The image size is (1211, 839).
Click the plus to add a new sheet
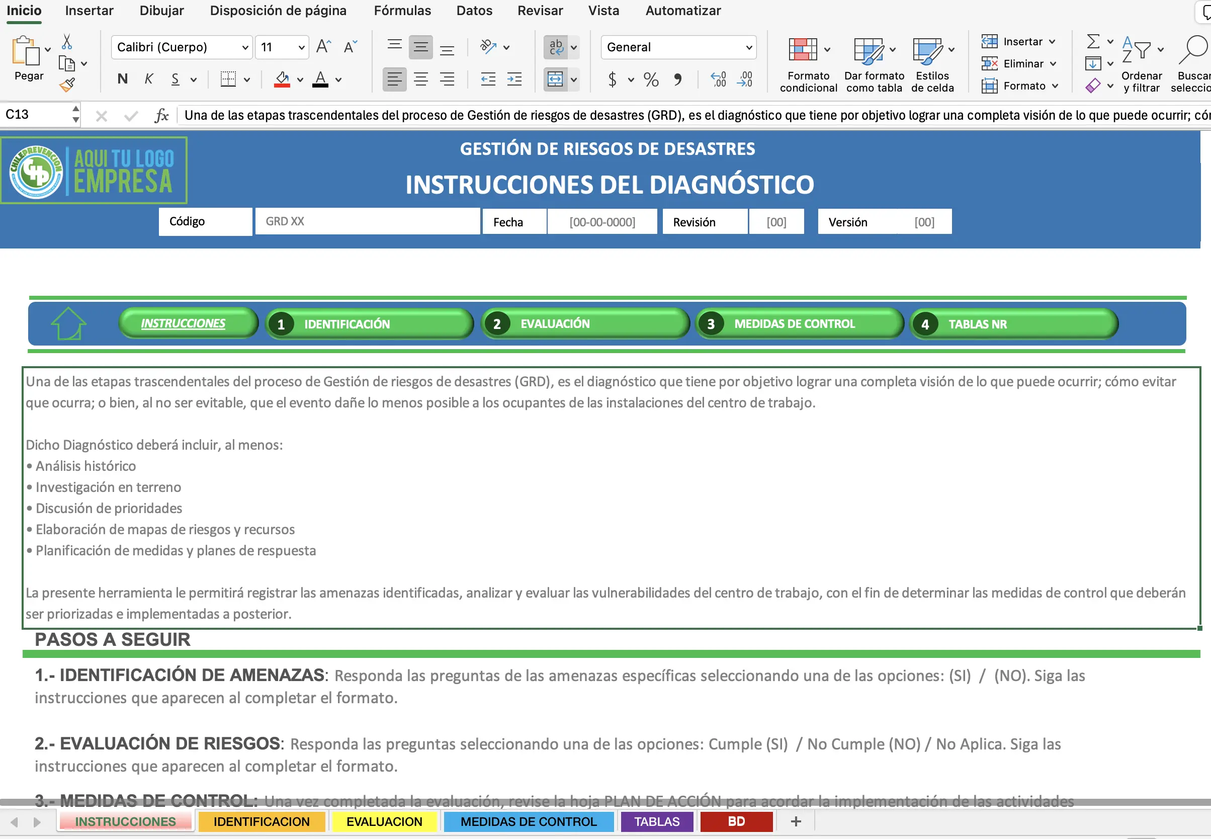click(796, 821)
